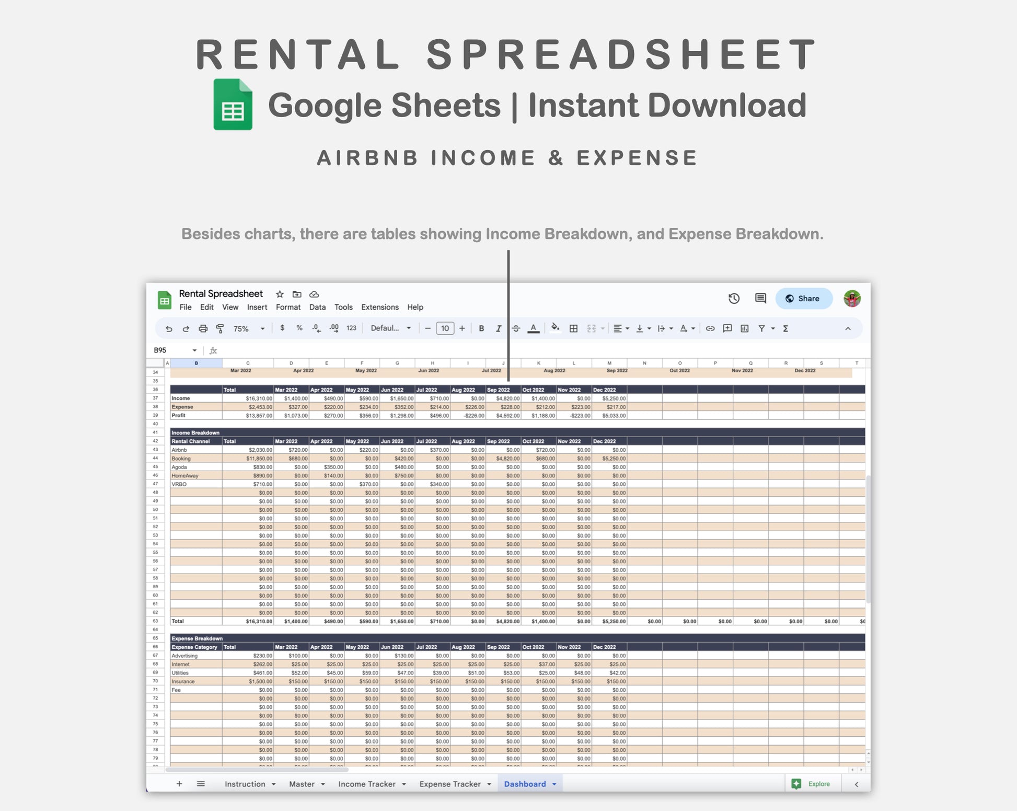Select the paint format tool
The width and height of the screenshot is (1017, 811).
(220, 329)
